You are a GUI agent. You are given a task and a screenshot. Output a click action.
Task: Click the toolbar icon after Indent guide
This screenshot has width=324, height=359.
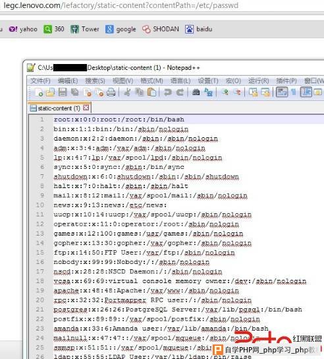[x=318, y=92]
